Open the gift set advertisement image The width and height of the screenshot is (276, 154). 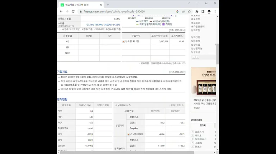click(x=204, y=82)
